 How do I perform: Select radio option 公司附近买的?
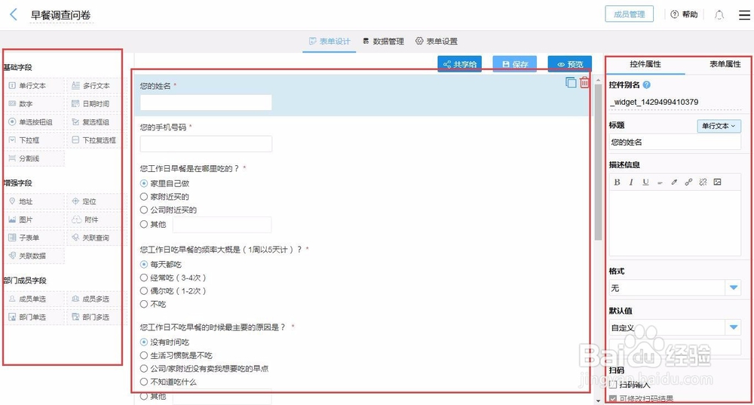point(144,210)
